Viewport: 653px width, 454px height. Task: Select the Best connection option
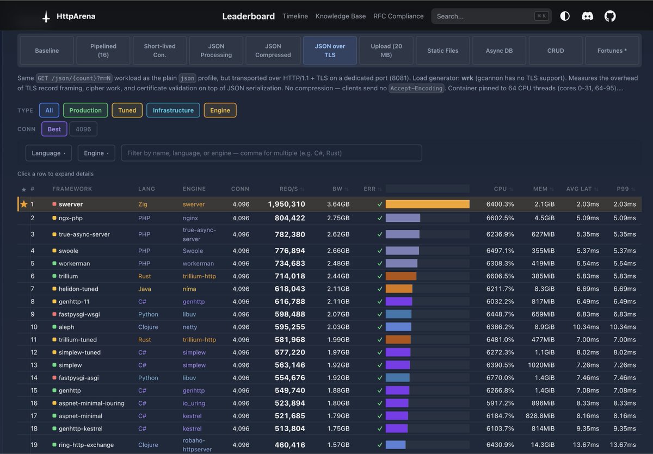54,129
